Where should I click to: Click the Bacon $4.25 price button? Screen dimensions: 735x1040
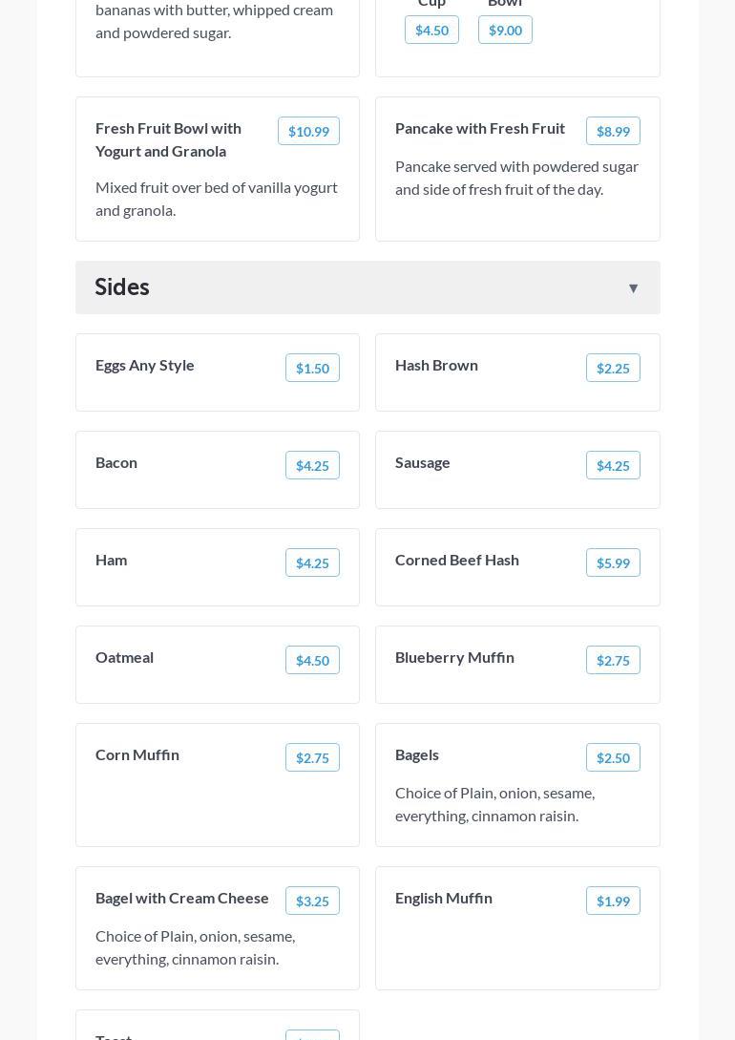click(x=312, y=466)
